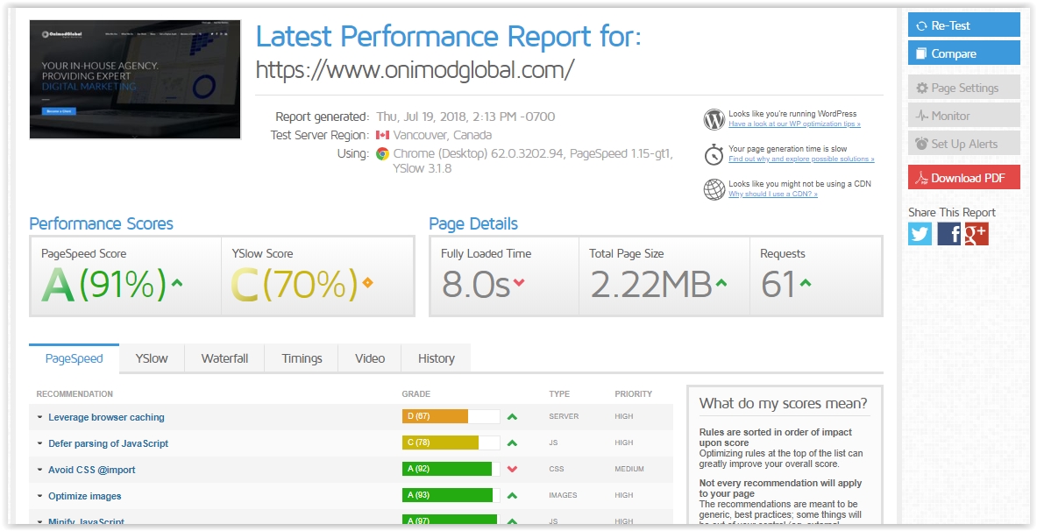1037x531 pixels.
Task: Switch to the PageSpeed tab
Action: pos(74,358)
